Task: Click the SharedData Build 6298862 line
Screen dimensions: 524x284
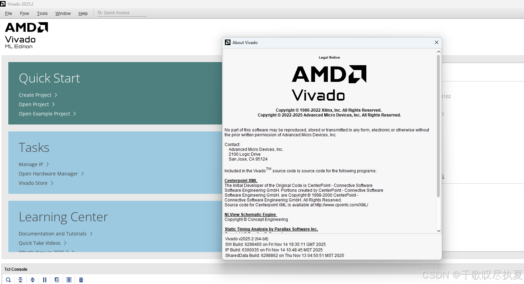Action: [285, 256]
